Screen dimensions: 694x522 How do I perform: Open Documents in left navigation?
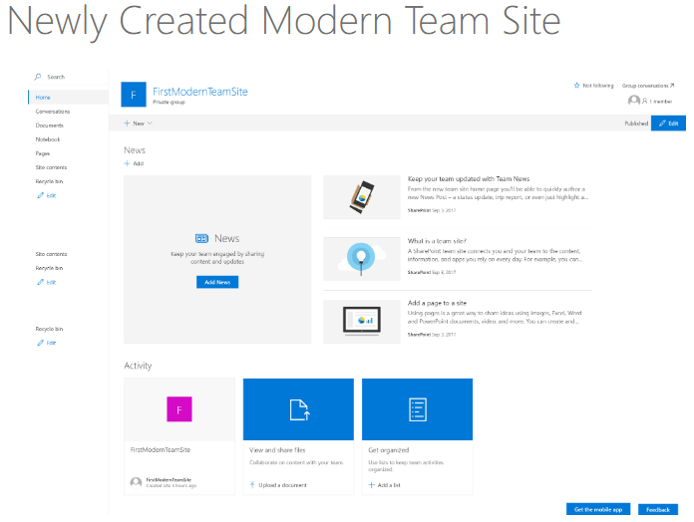pyautogui.click(x=49, y=126)
